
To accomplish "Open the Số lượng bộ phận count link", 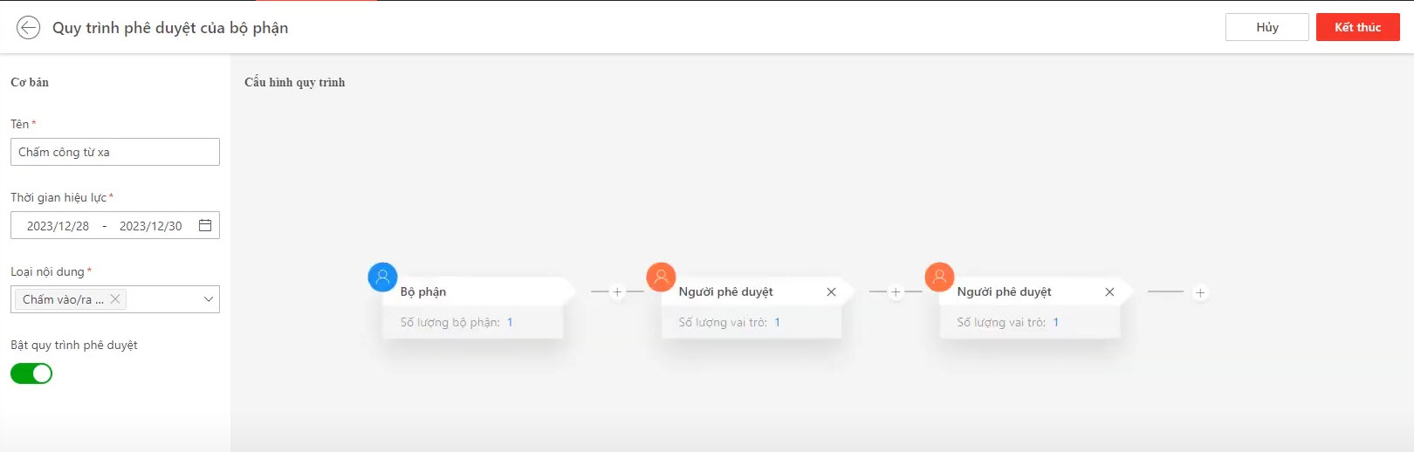I will [x=510, y=322].
